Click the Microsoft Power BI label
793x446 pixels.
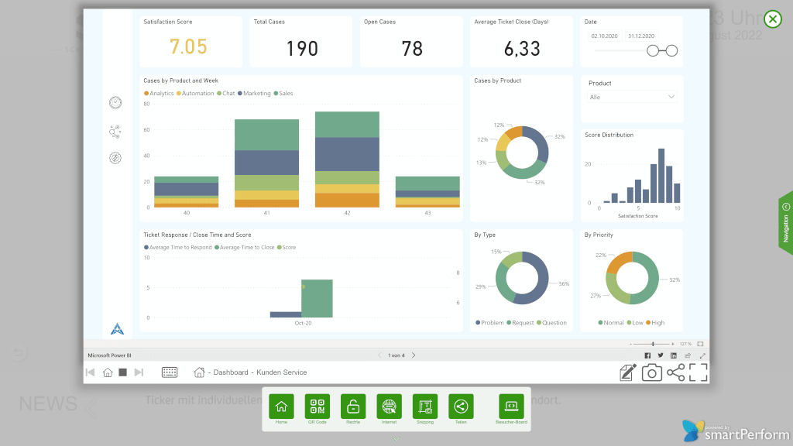point(109,355)
